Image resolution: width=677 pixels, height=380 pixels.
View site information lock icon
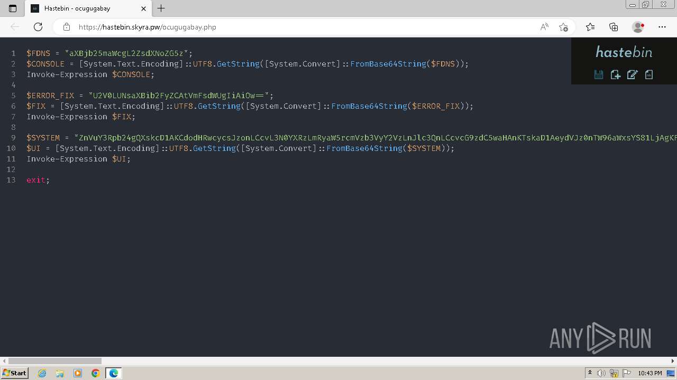pos(67,27)
